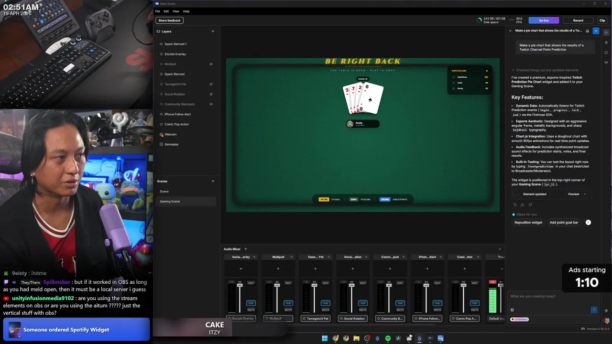Open the View menu
The width and height of the screenshot is (612, 344).
176,11
